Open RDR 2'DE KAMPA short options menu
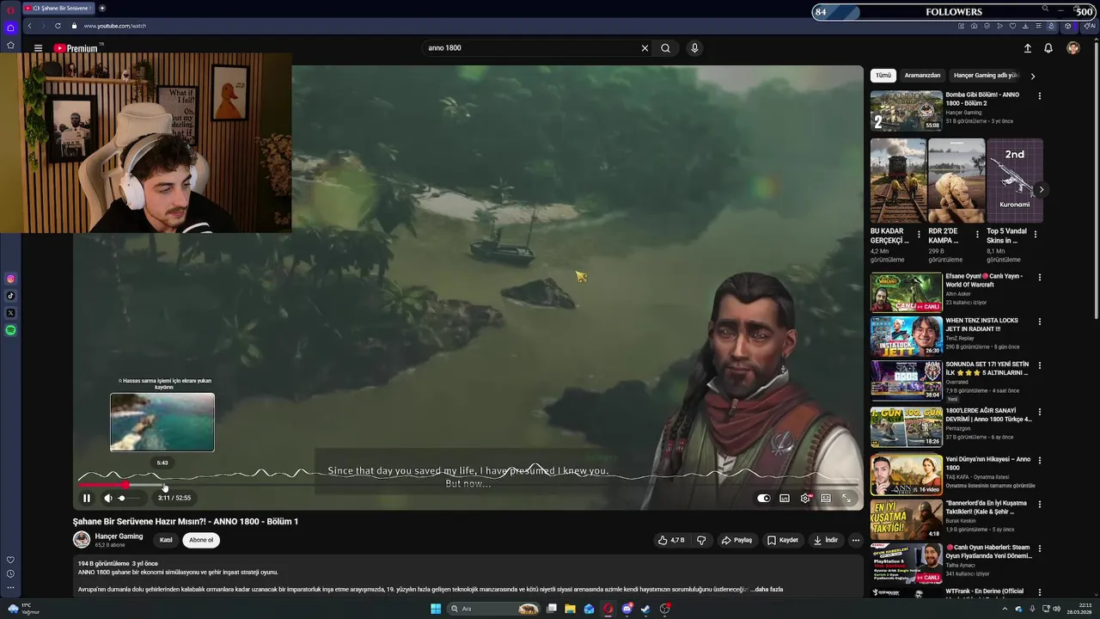Image resolution: width=1100 pixels, height=619 pixels. (977, 234)
